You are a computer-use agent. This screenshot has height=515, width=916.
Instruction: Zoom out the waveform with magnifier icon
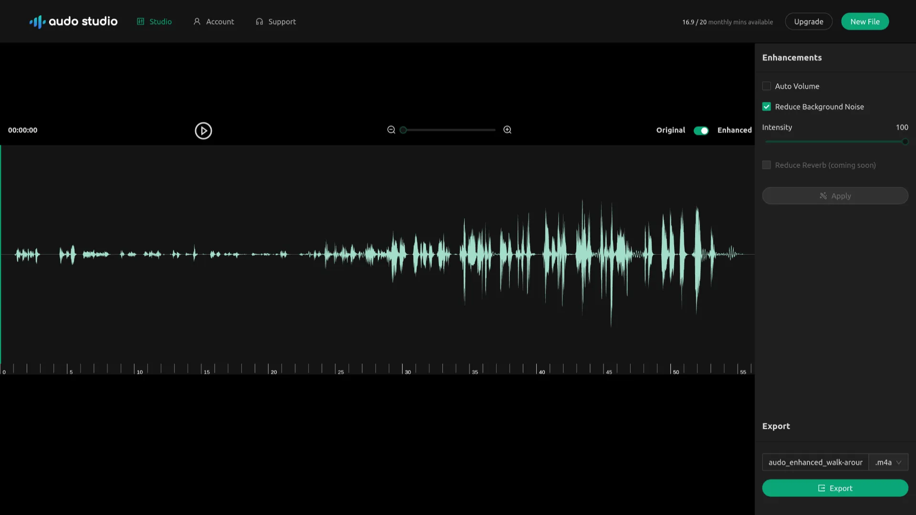391,129
